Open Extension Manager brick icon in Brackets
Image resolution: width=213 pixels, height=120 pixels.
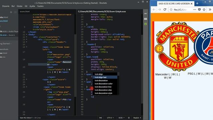(x=145, y=19)
